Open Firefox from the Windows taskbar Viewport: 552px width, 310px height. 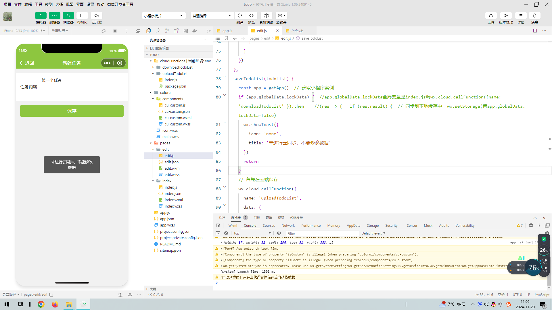point(55,304)
